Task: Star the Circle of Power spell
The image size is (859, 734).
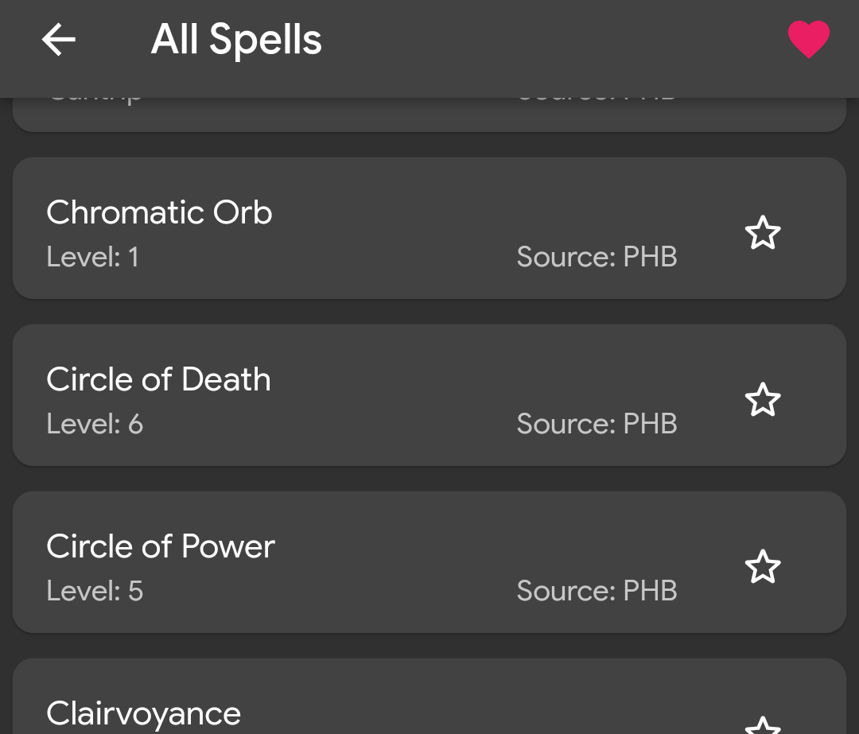Action: click(x=763, y=567)
